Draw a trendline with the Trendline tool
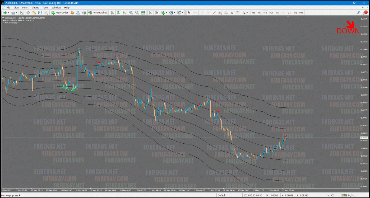Viewport: 370px width, 198px height. pyautogui.click(x=214, y=13)
